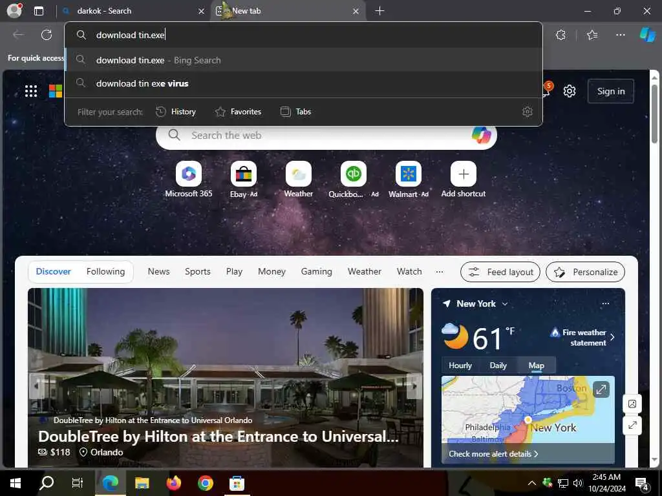Switch weather card to Daily
Screen dimensions: 662x496
tap(498, 366)
